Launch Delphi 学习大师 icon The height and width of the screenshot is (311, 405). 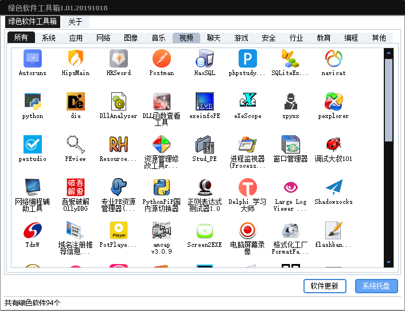[248, 187]
